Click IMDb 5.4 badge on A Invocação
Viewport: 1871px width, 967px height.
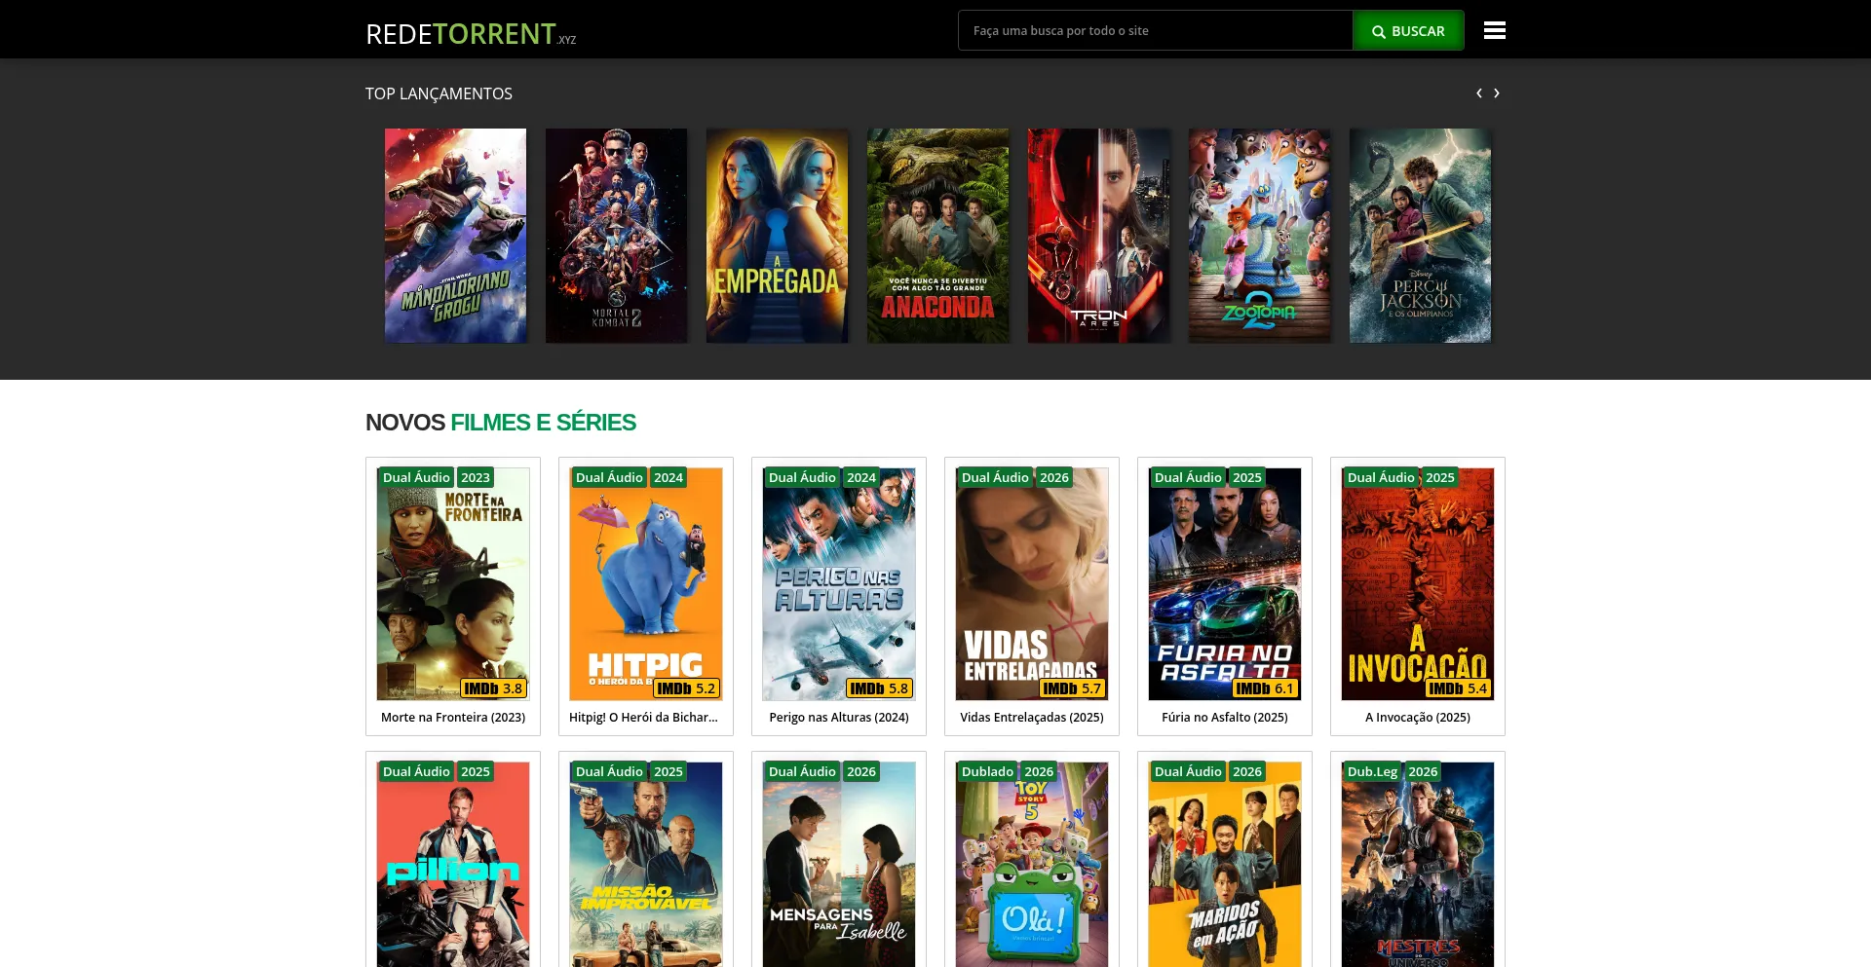pos(1458,688)
